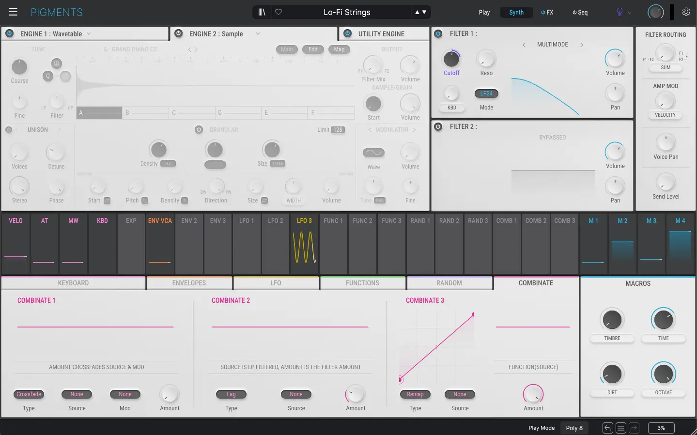Select the LFO 3 modulation source
This screenshot has height=435, width=697.
click(304, 244)
